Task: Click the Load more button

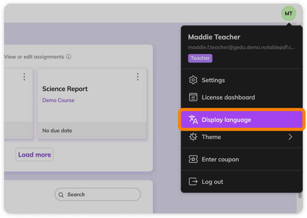Action: point(34,155)
